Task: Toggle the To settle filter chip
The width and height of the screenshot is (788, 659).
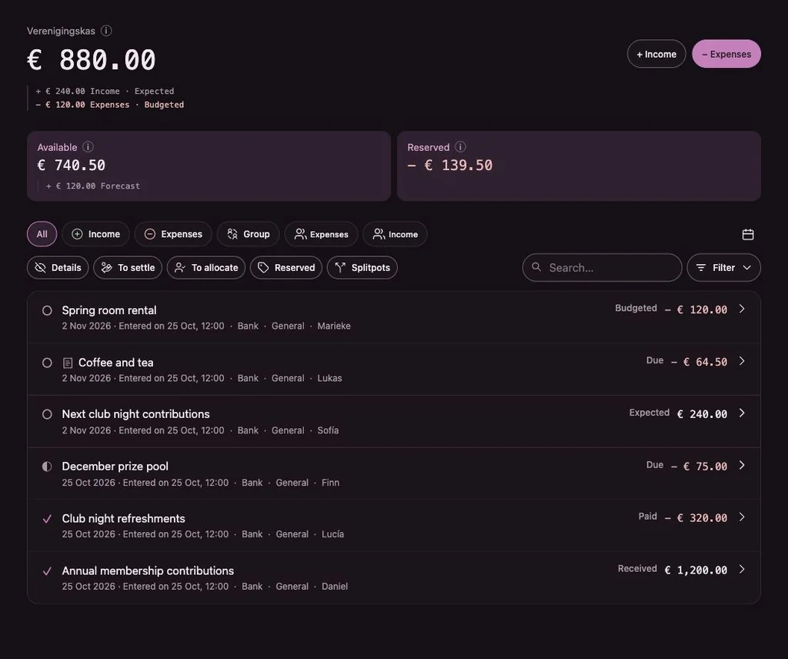Action: (x=128, y=267)
